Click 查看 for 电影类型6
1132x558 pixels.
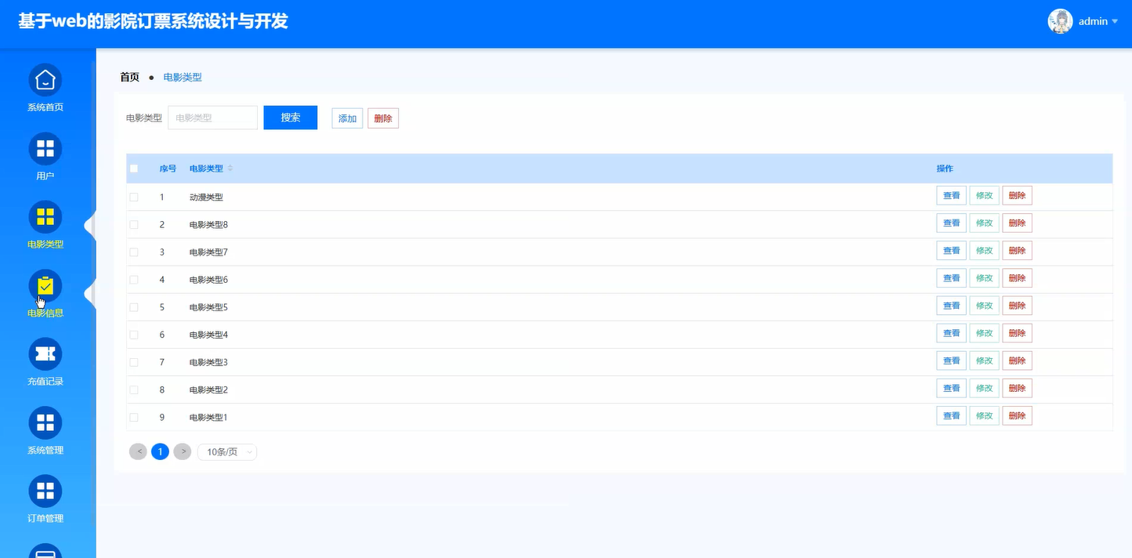(x=951, y=278)
